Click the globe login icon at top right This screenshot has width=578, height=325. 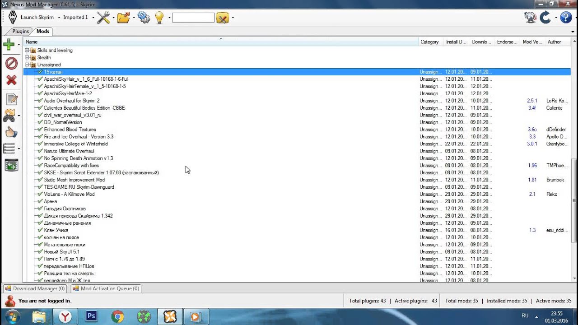coord(530,18)
